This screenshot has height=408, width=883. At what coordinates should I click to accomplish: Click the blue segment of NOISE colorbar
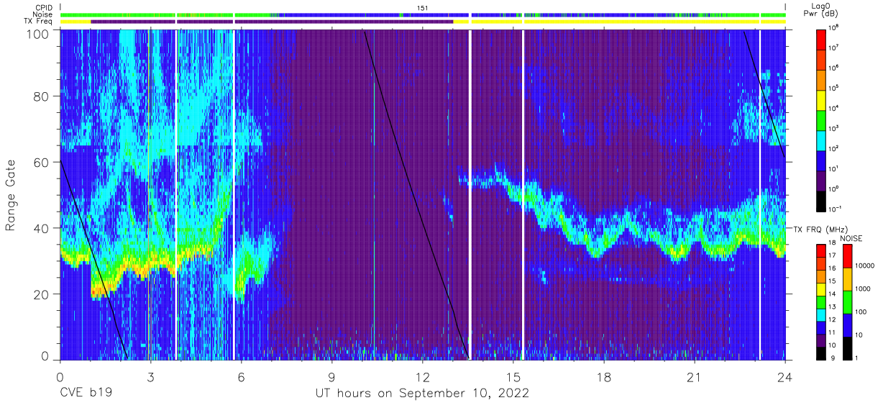[847, 325]
